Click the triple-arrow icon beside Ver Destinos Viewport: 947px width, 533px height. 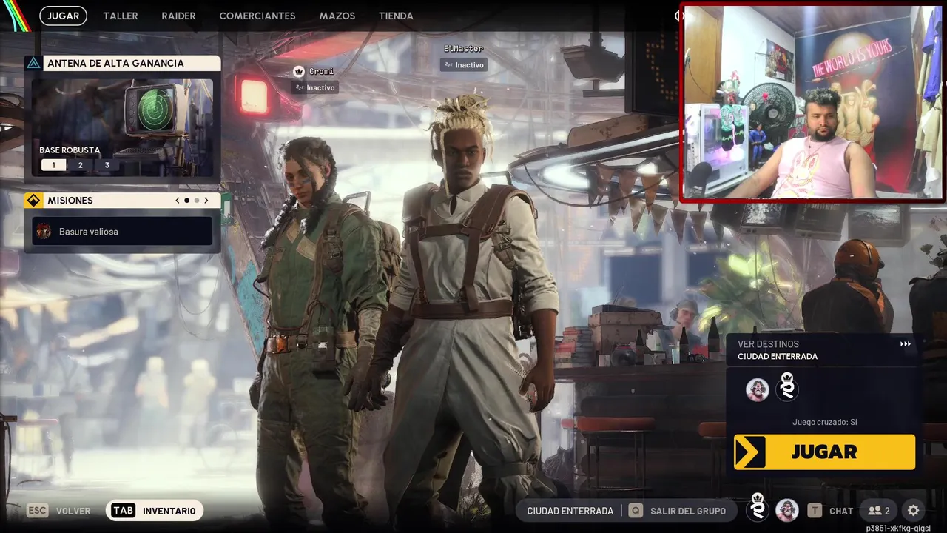coord(905,344)
